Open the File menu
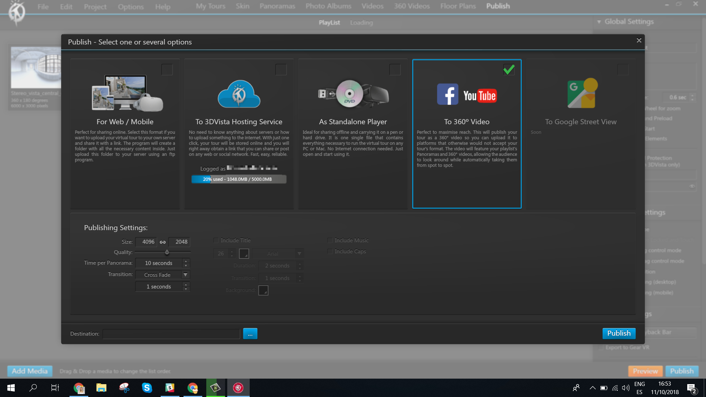This screenshot has width=706, height=397. 43,7
